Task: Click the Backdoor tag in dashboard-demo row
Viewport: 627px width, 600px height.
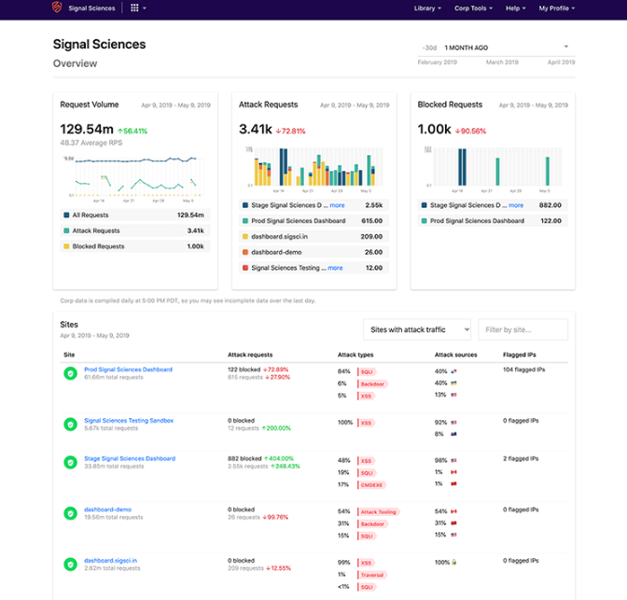Action: pyautogui.click(x=372, y=524)
